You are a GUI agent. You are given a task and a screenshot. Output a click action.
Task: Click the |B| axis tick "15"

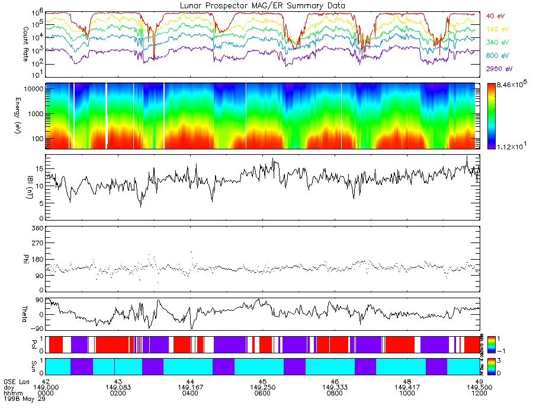[40, 169]
